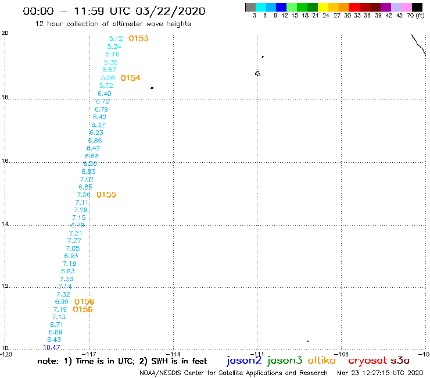Select the reading 8.43

pyautogui.click(x=54, y=340)
